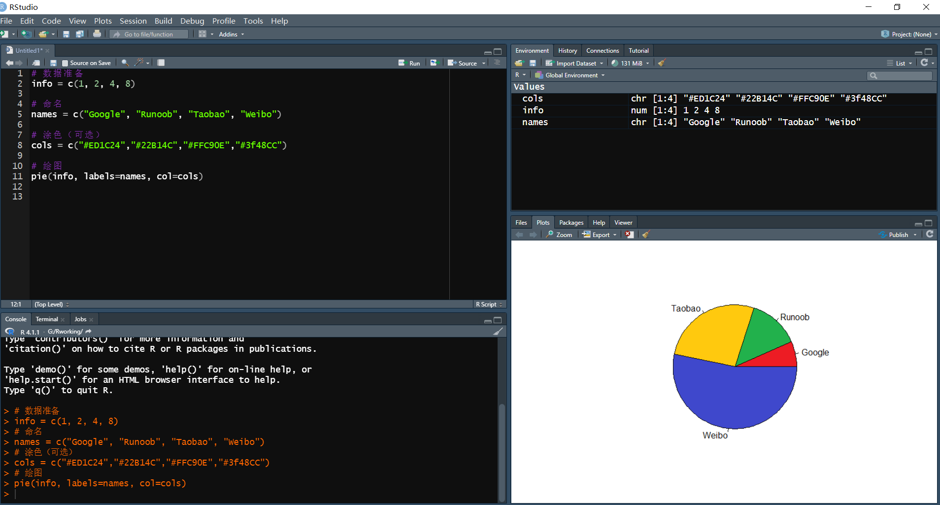The height and width of the screenshot is (505, 940).
Task: Zoom the pie chart plot
Action: pos(560,234)
